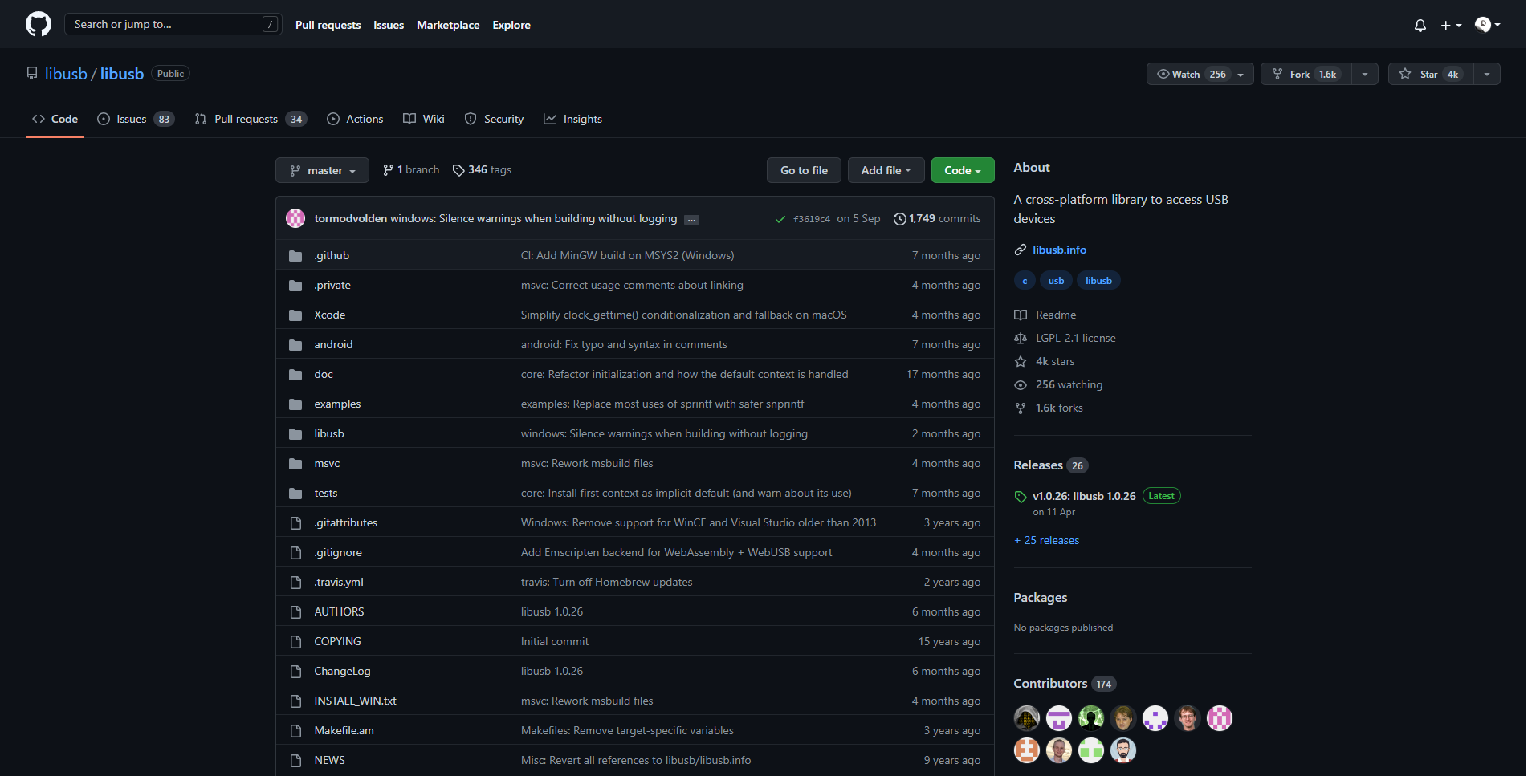Image resolution: width=1540 pixels, height=776 pixels.
Task: Click the first contributor avatar
Action: pos(1027,718)
